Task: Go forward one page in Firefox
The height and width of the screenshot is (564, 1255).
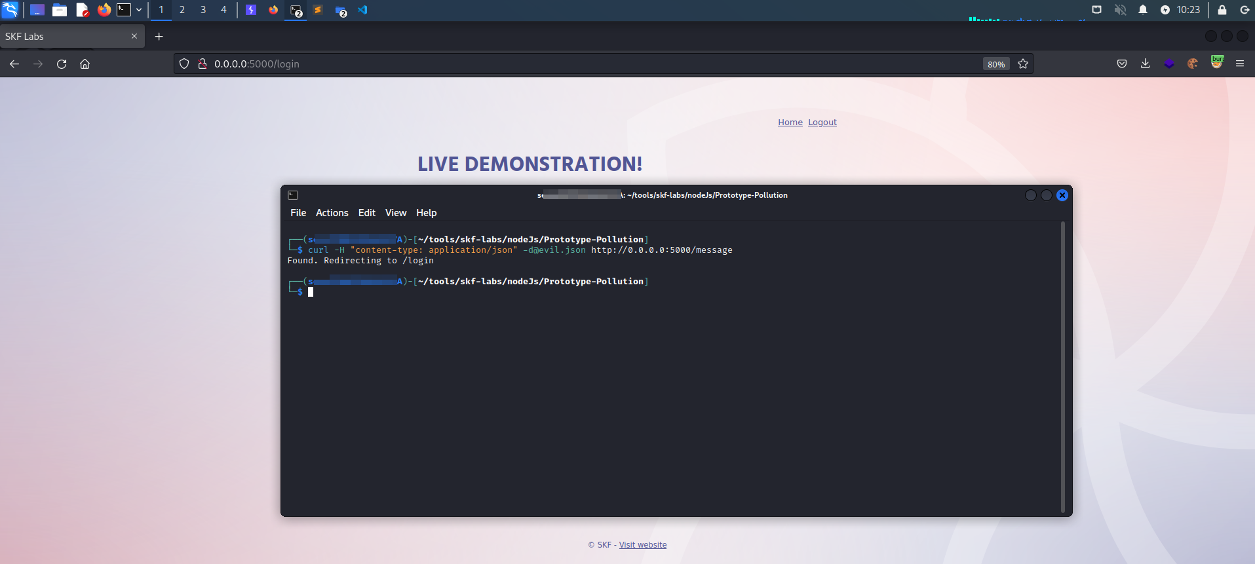Action: (38, 64)
